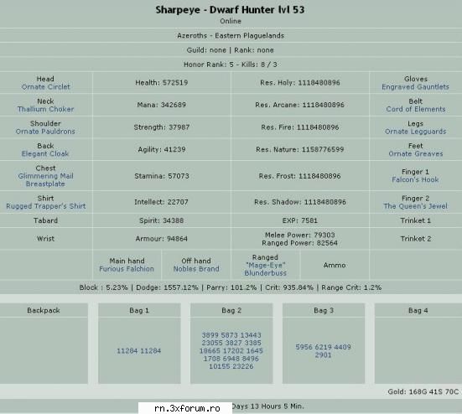Click item 10155 in Bag 2

pos(220,366)
